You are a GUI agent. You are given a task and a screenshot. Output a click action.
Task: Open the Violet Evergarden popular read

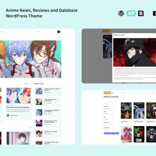click(48, 102)
